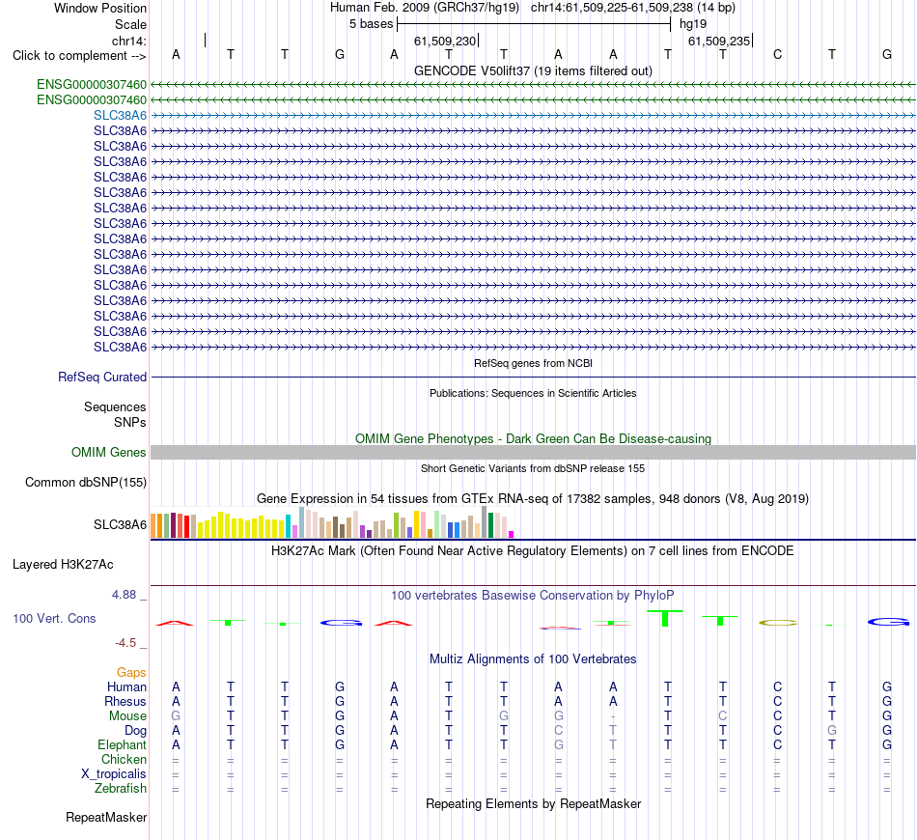Click the Sequences subtrack label
Screen dimensions: 917x840
pyautogui.click(x=115, y=406)
